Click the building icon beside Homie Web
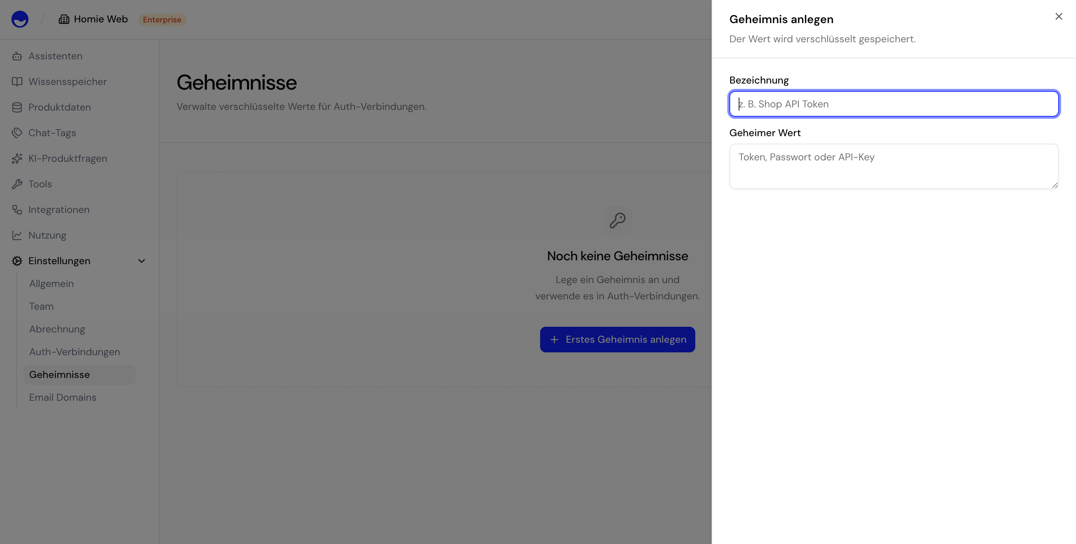Image resolution: width=1076 pixels, height=544 pixels. point(64,19)
